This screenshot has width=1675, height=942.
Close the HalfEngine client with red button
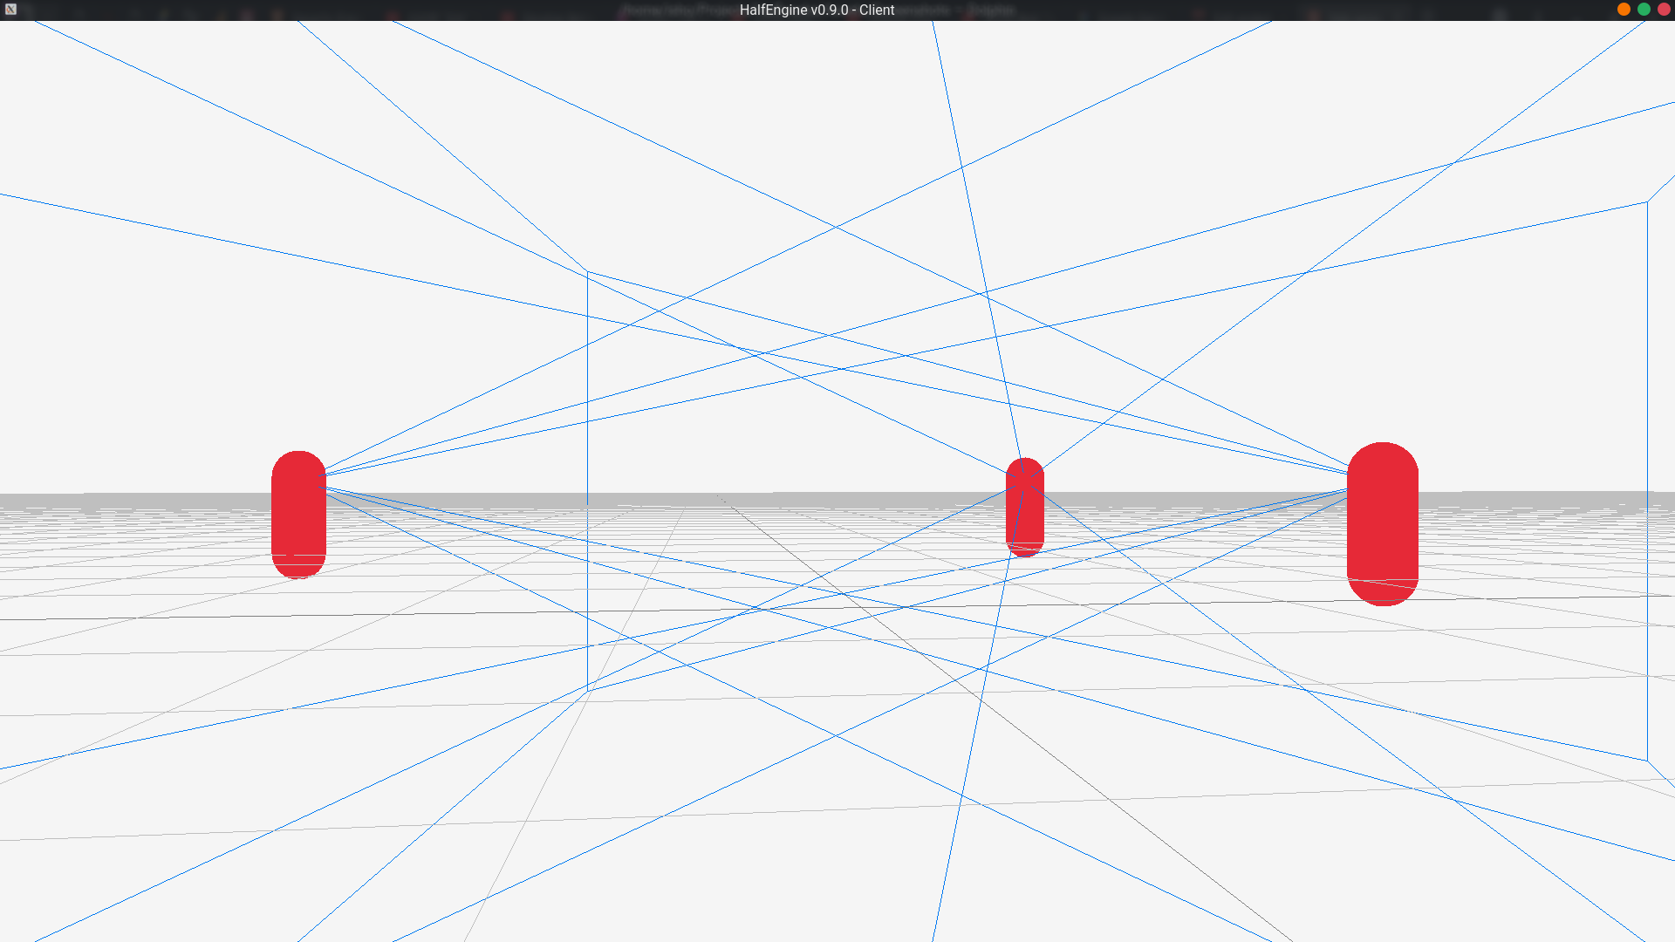[x=1664, y=10]
